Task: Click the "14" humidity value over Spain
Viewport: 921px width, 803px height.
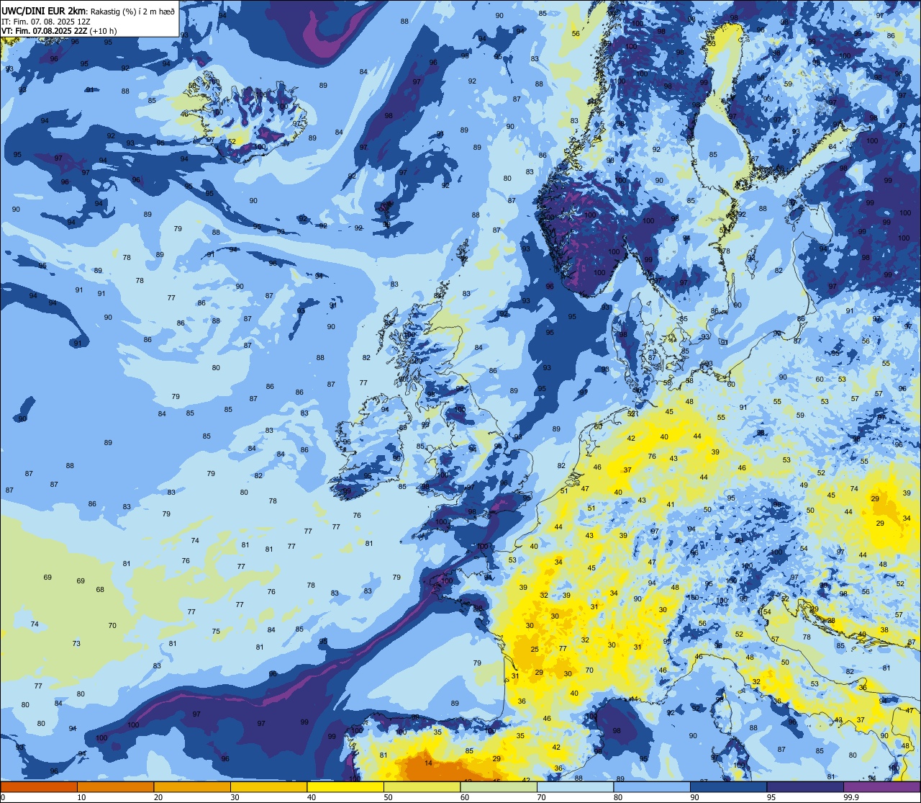Action: click(428, 763)
